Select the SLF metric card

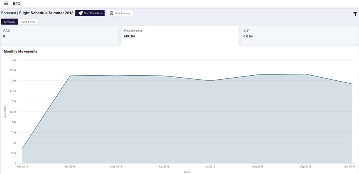click(300, 35)
